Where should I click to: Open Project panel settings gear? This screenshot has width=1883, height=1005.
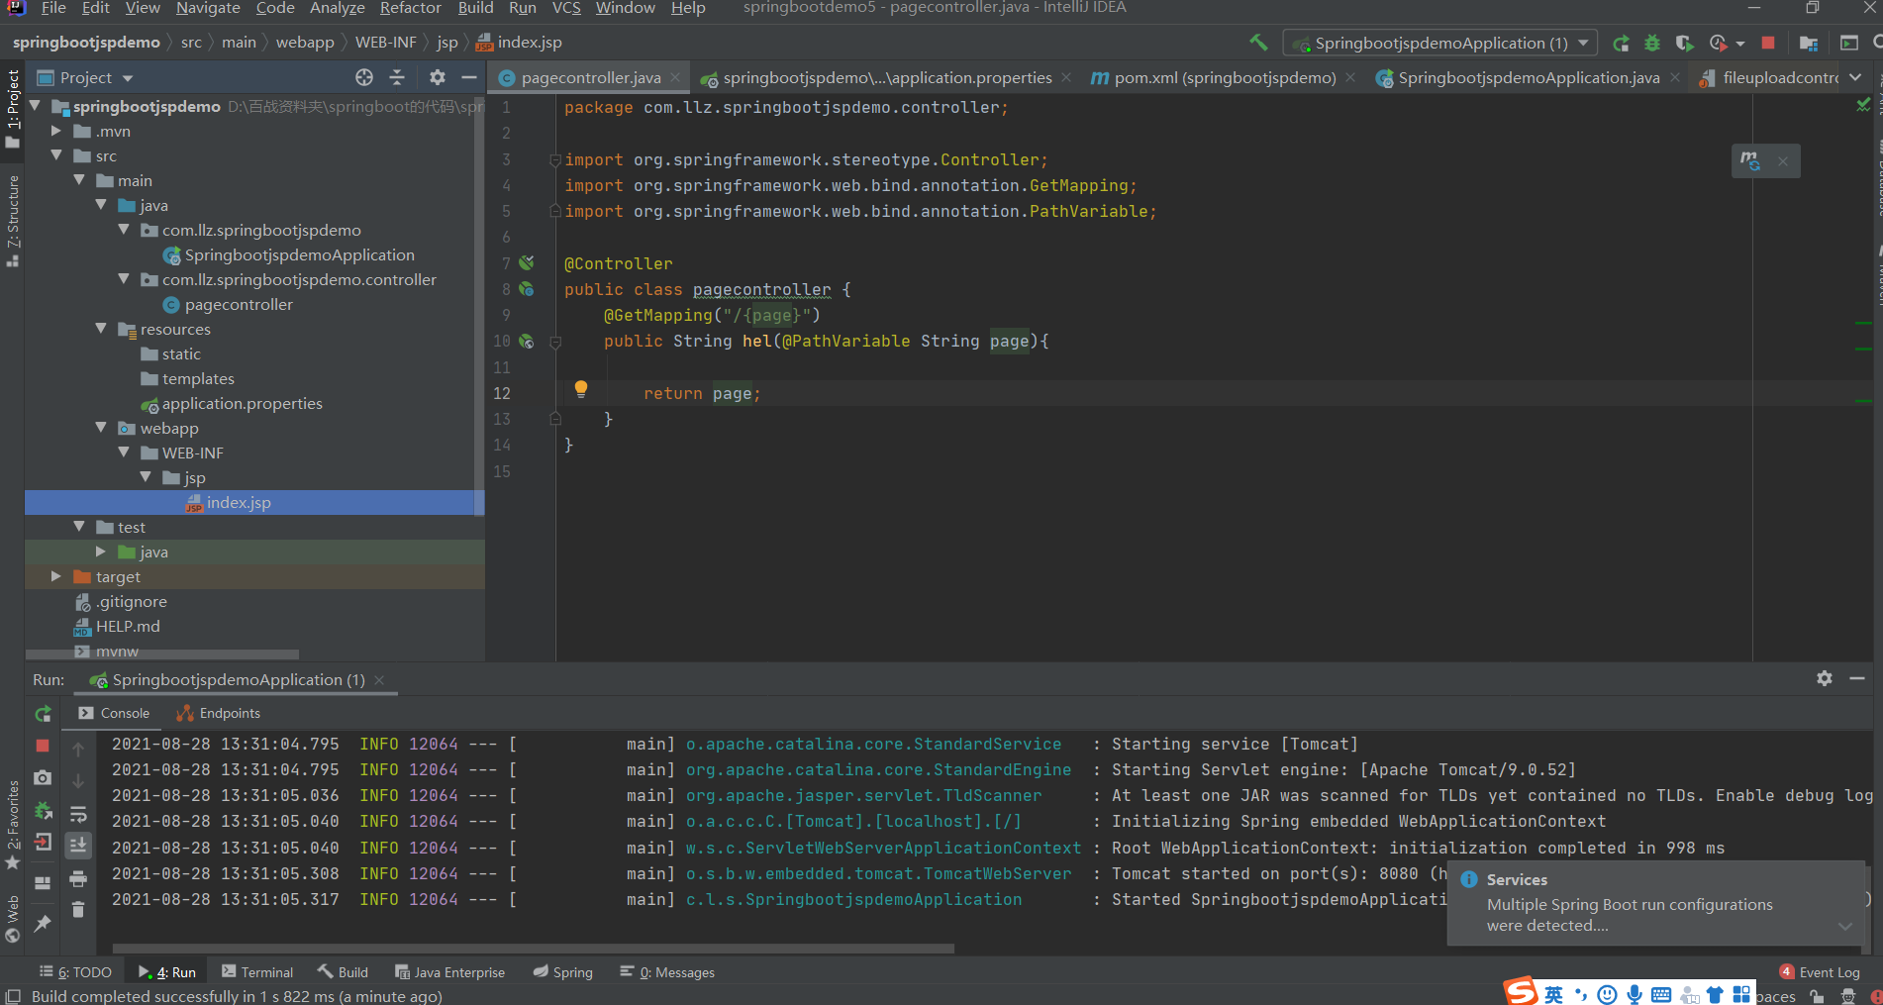438,77
